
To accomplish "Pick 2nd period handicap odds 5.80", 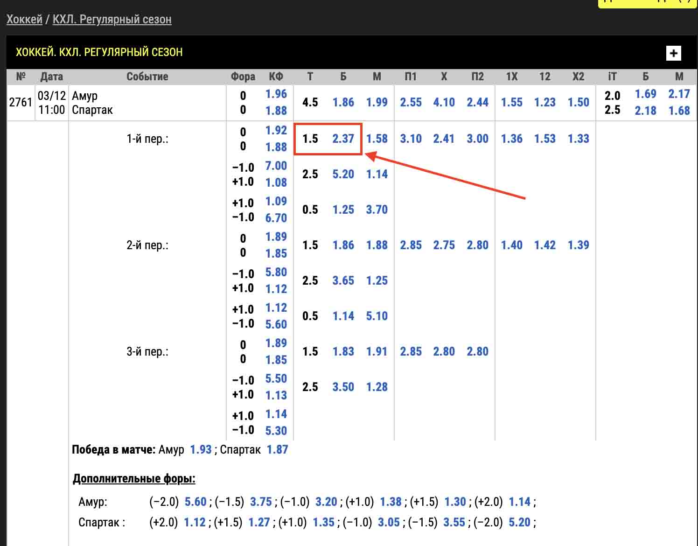I will click(x=276, y=272).
